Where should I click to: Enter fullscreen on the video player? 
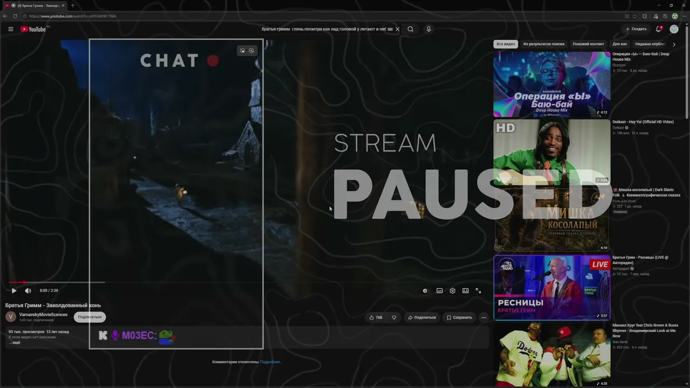[478, 290]
